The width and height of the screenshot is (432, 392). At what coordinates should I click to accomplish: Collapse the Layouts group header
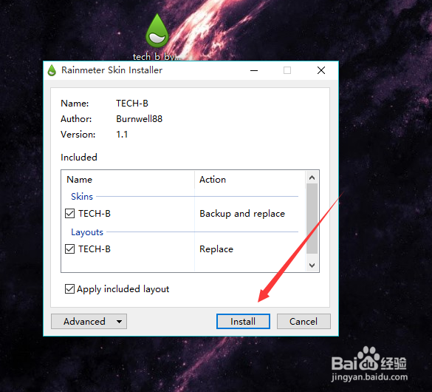pyautogui.click(x=87, y=232)
